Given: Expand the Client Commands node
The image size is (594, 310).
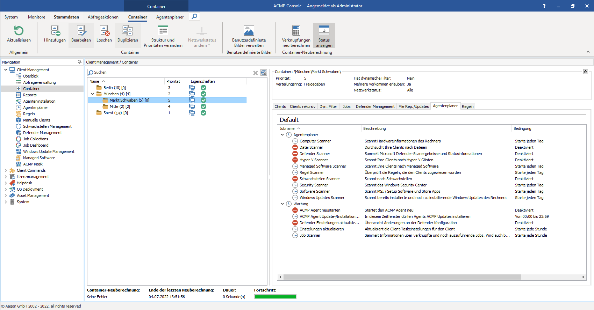Looking at the screenshot, I should coord(6,170).
